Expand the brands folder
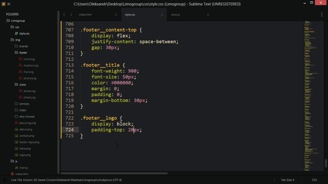The width and height of the screenshot is (328, 184). [x=16, y=46]
